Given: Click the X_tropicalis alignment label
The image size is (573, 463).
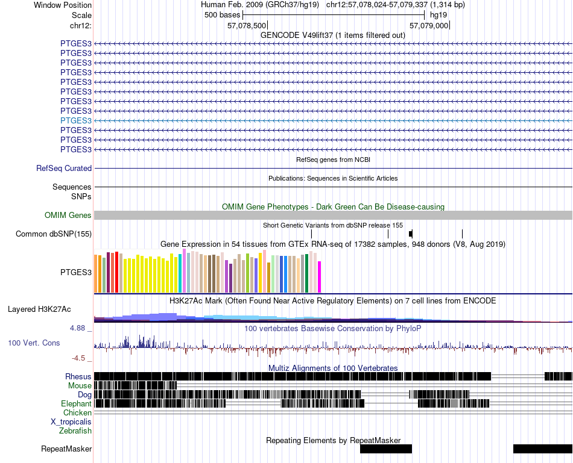Looking at the screenshot, I should (71, 422).
